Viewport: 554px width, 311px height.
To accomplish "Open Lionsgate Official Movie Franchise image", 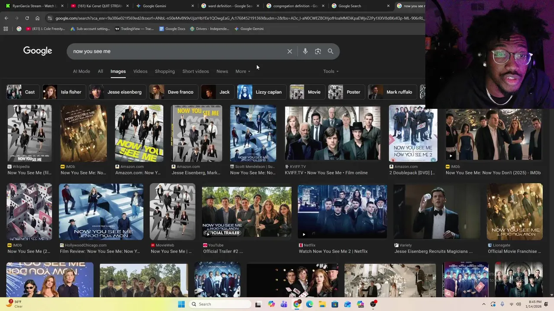I will (x=515, y=212).
